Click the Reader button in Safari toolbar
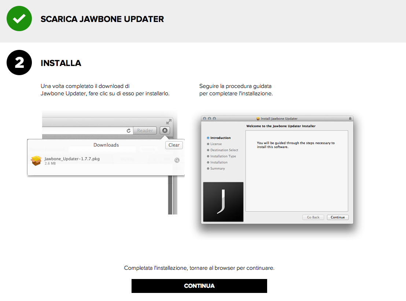Image resolution: width=406 pixels, height=301 pixels. coord(145,131)
